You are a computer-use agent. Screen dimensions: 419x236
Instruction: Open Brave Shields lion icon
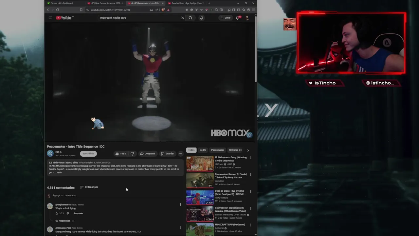(163, 10)
